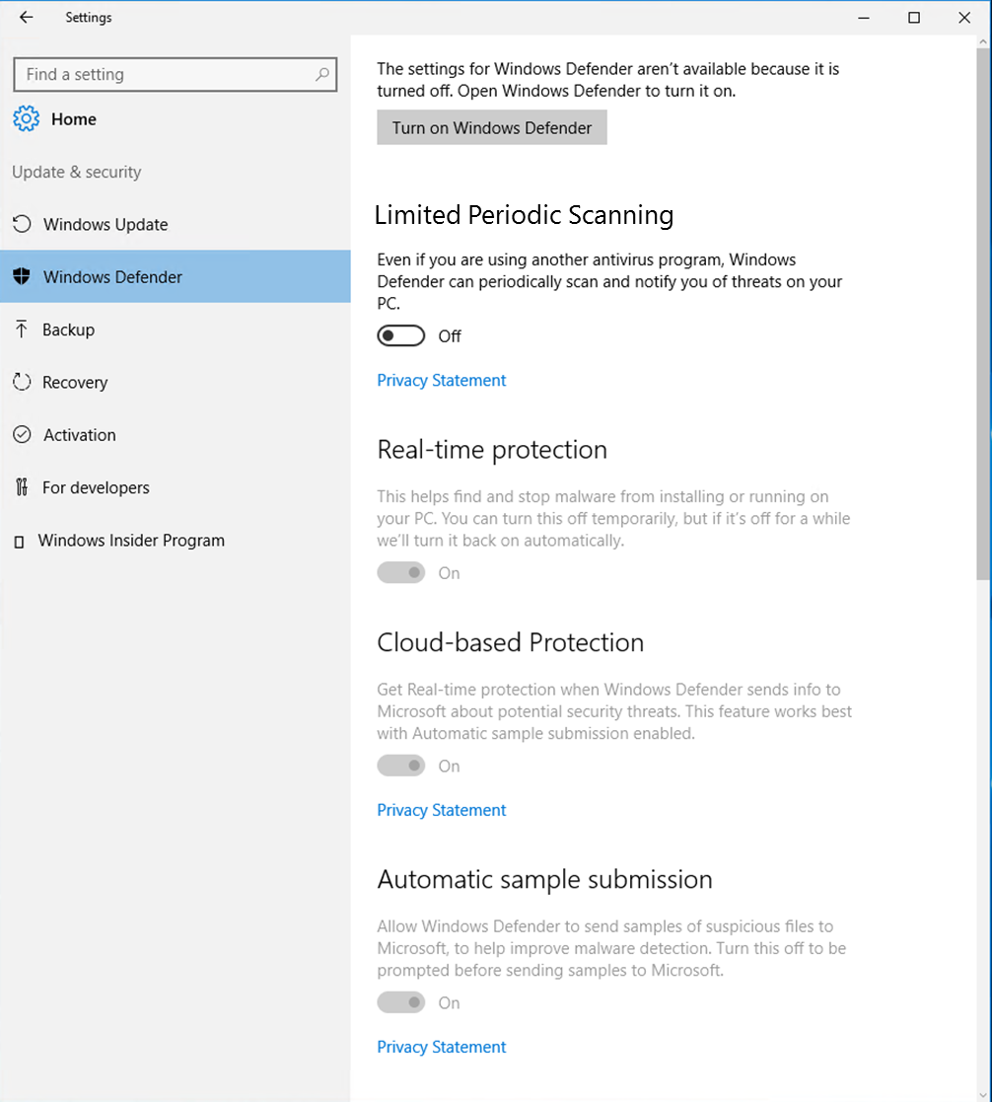Select Windows Defender in sidebar
The width and height of the screenshot is (992, 1102).
tap(175, 276)
